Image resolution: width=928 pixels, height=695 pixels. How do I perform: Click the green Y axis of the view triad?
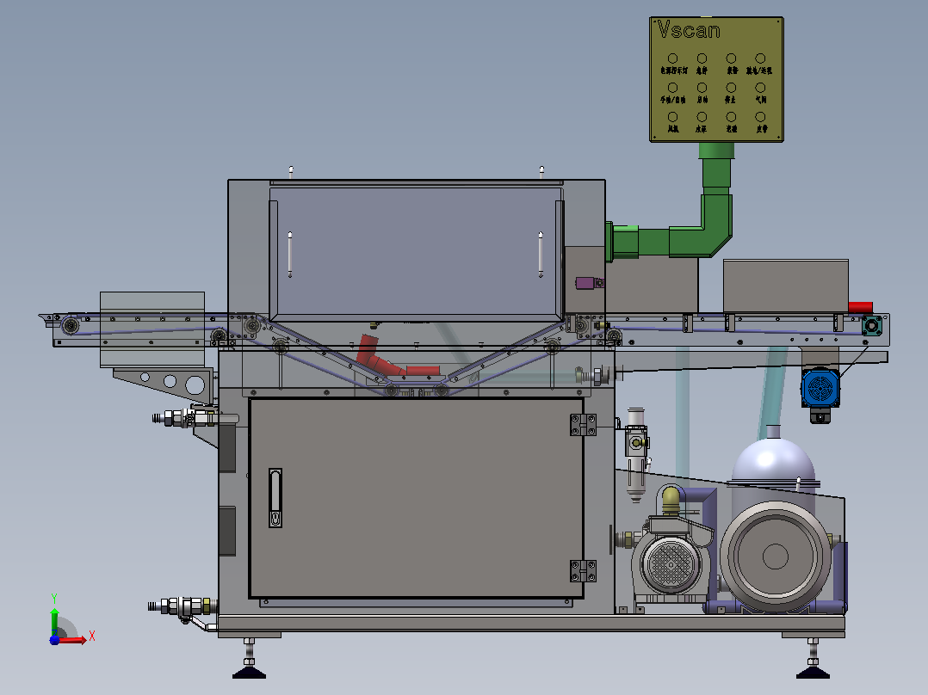click(54, 622)
